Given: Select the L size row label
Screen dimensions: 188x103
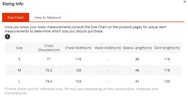Looking at the screenshot, I should 19,81.
